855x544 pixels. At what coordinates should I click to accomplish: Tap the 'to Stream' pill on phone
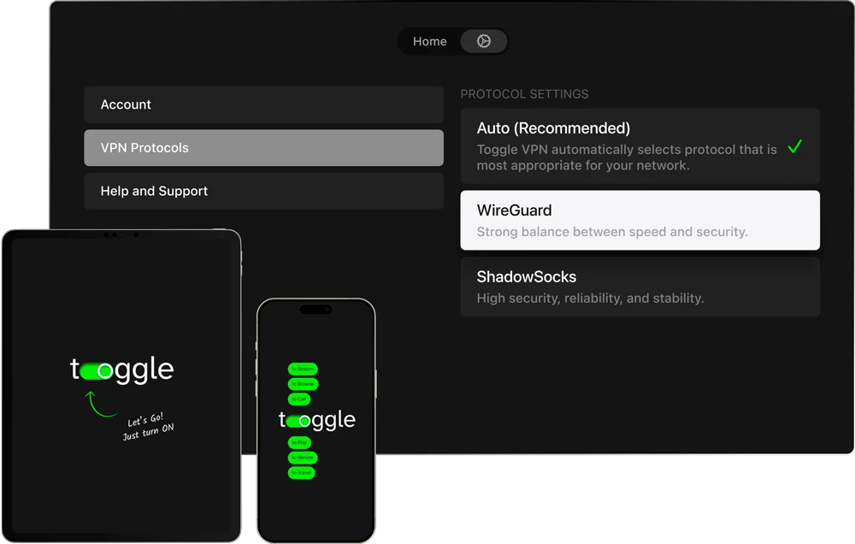(303, 369)
